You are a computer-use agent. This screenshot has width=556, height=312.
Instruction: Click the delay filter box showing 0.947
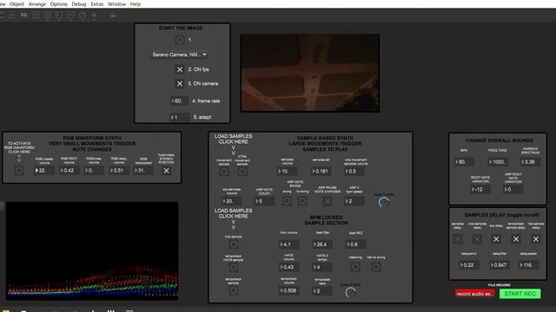tap(499, 265)
